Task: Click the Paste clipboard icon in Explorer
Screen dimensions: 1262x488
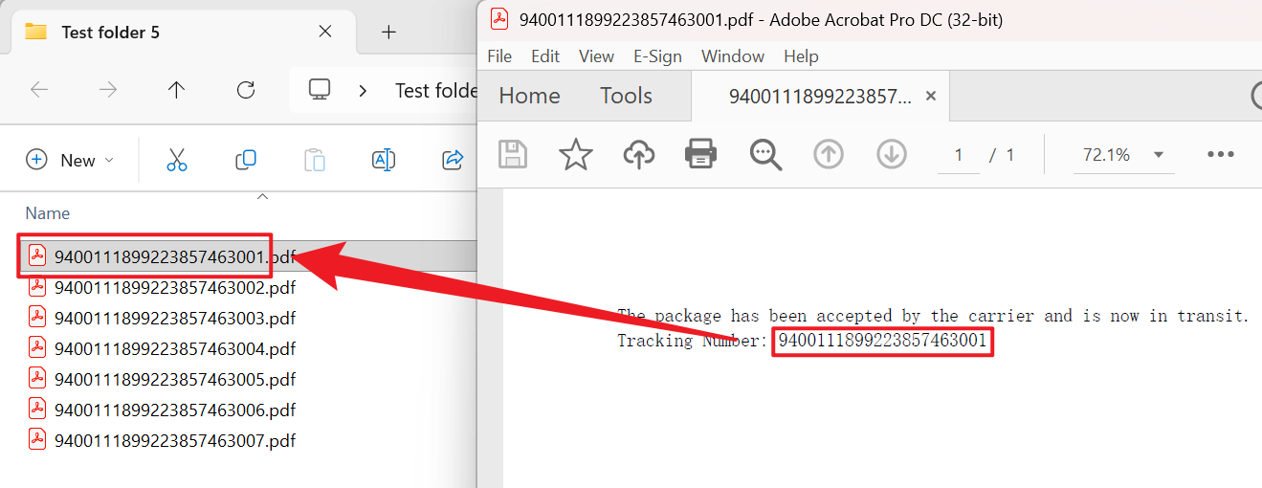Action: tap(315, 160)
